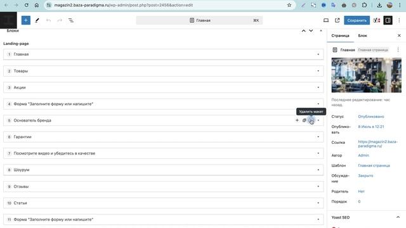Viewport: 406px width, 228px height.
Task: Open the Главная command palette bar
Action: click(199, 20)
